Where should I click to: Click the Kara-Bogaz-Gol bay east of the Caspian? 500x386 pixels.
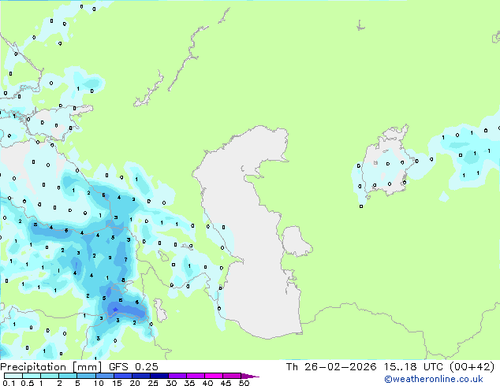[x=296, y=241]
